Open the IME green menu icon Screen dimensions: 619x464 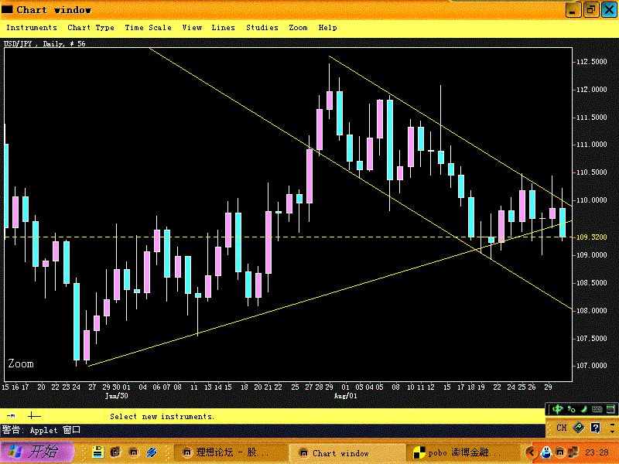coord(610,409)
